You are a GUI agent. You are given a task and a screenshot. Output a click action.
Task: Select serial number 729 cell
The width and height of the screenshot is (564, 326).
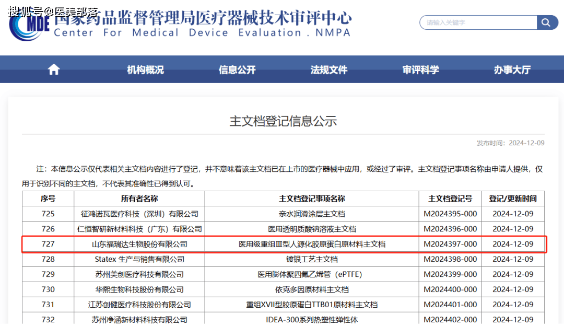(48, 274)
